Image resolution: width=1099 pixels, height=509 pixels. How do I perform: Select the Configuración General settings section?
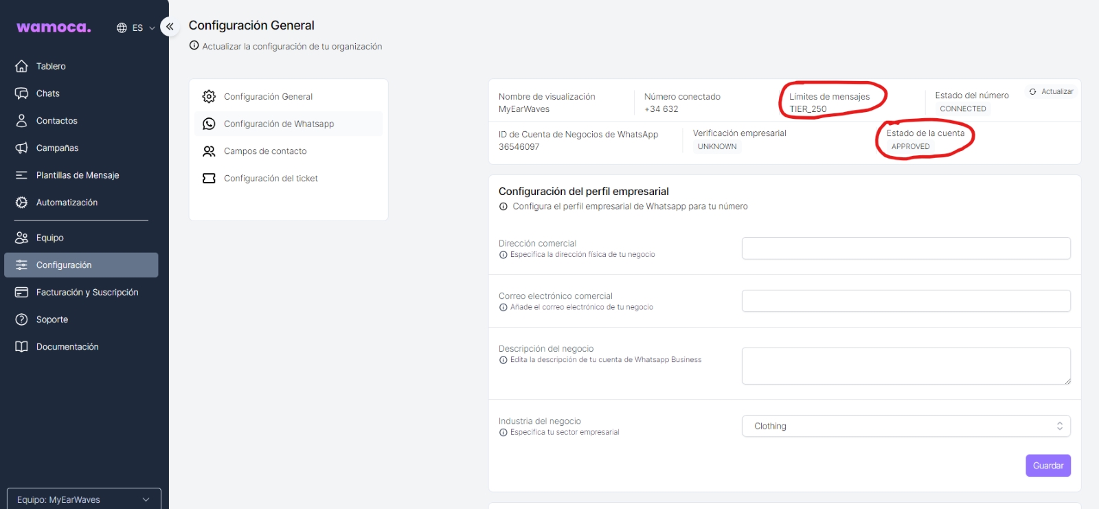(x=268, y=97)
